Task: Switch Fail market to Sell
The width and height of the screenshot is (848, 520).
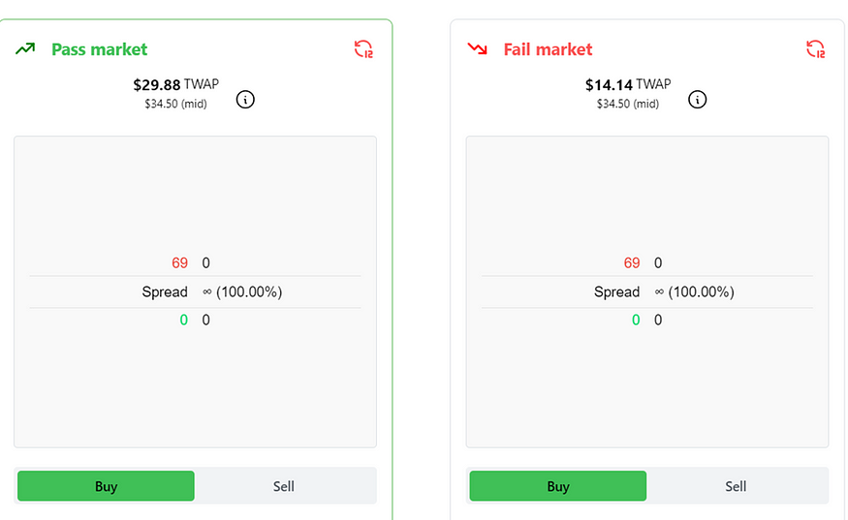Action: pos(736,486)
